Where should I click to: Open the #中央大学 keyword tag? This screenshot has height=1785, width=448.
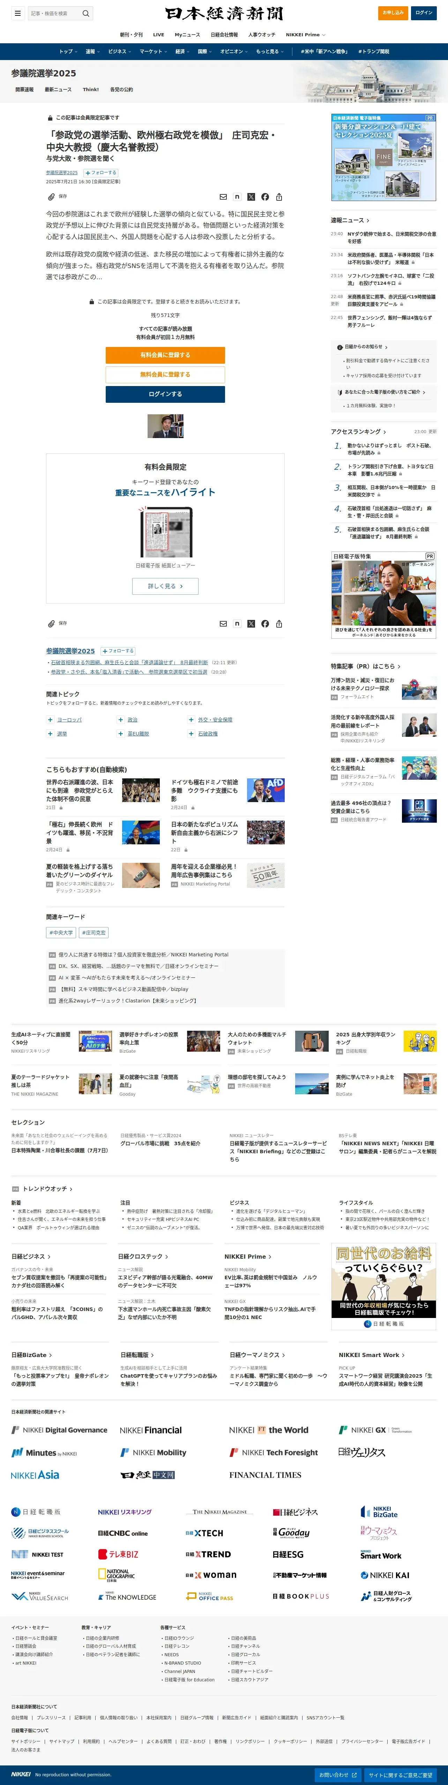coord(61,933)
